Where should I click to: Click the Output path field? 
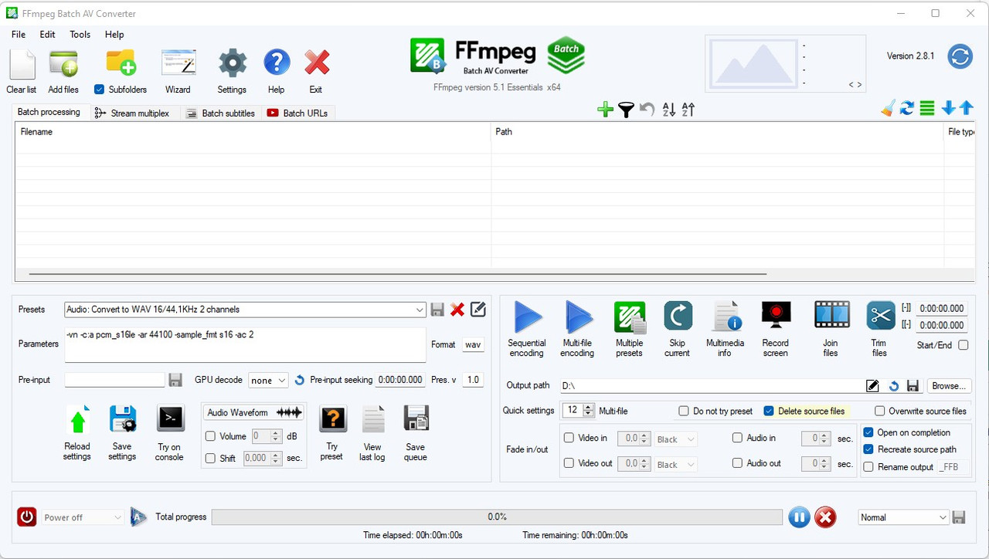point(711,385)
